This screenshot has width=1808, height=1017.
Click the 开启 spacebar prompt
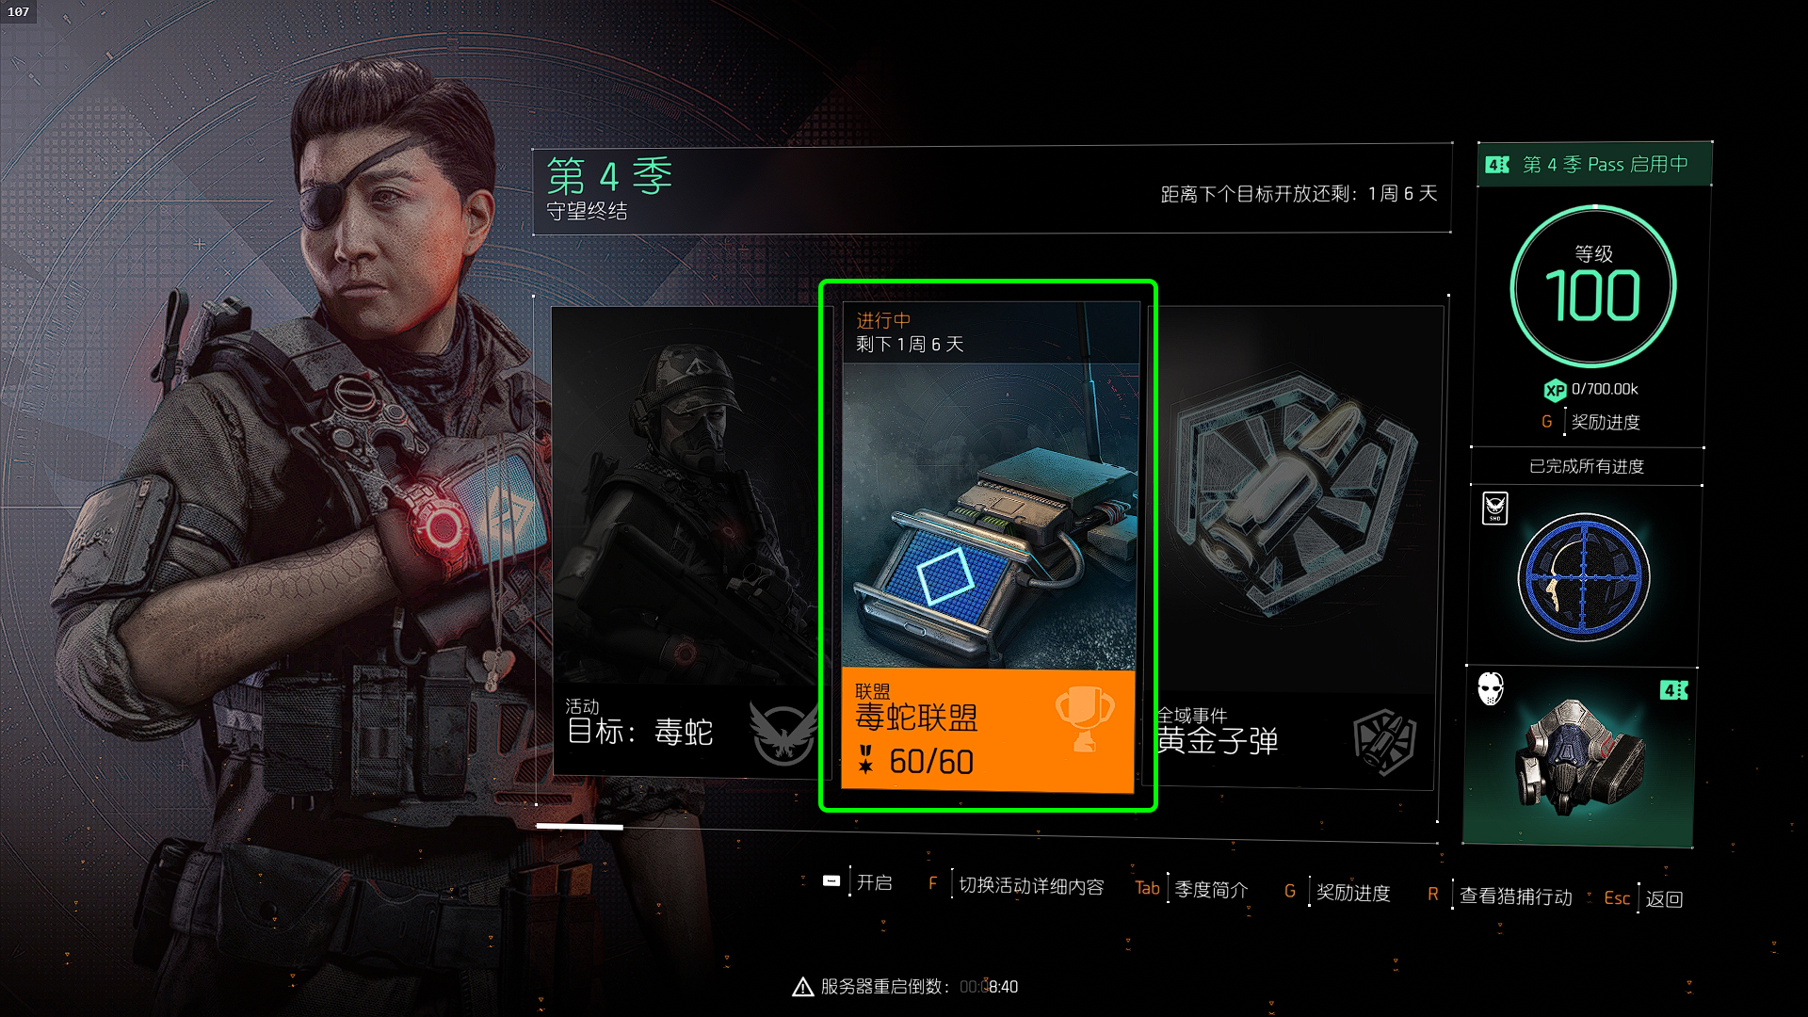click(874, 883)
